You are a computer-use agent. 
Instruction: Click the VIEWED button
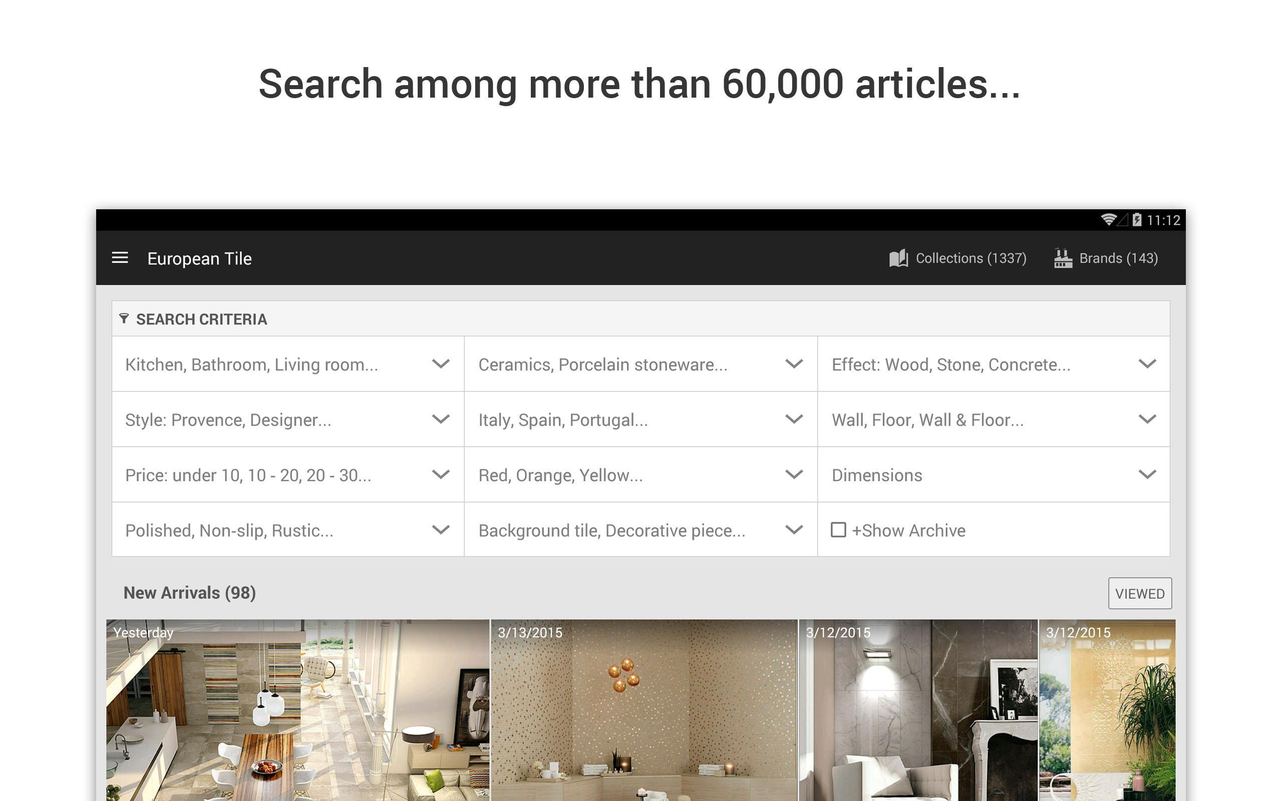1139,593
